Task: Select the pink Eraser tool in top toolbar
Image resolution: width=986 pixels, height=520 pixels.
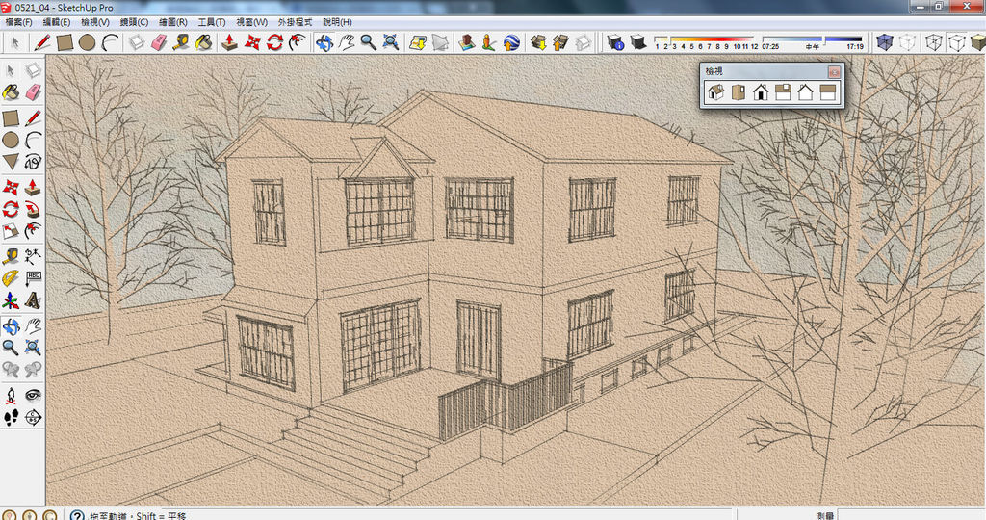Action: coord(159,42)
